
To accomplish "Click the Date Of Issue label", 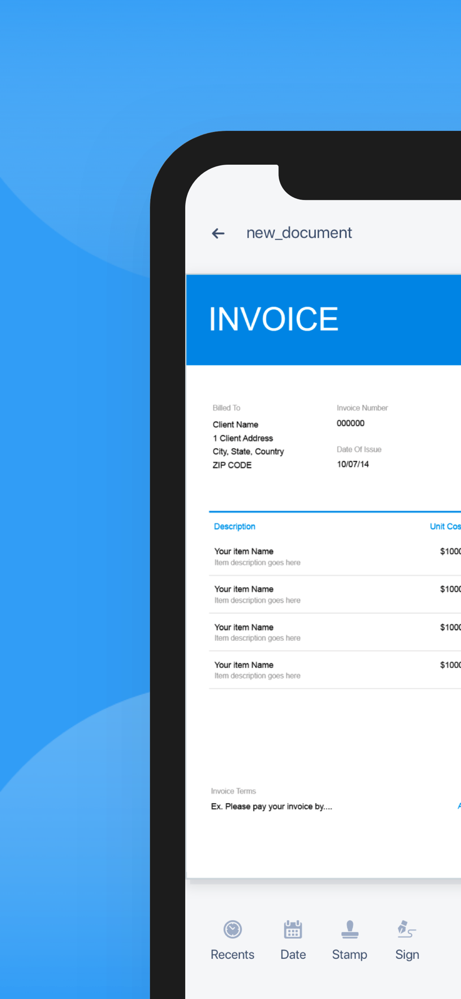I will 359,449.
